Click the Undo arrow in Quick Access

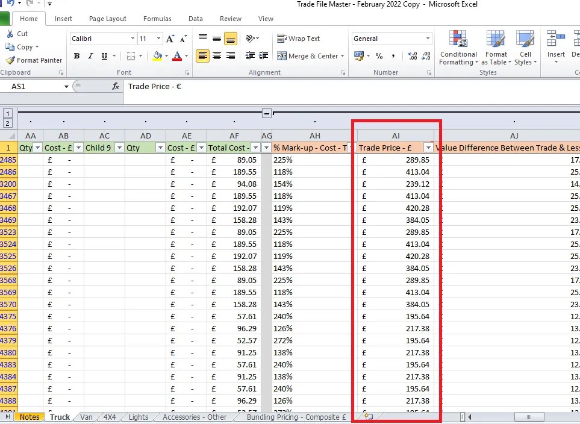point(10,4)
